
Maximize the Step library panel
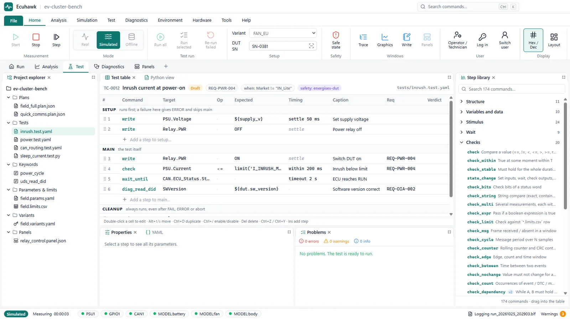click(564, 77)
